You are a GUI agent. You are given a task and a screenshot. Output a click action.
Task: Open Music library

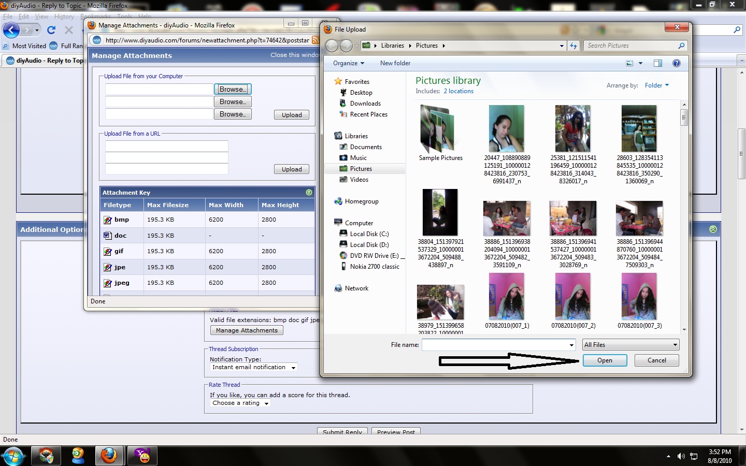point(358,158)
